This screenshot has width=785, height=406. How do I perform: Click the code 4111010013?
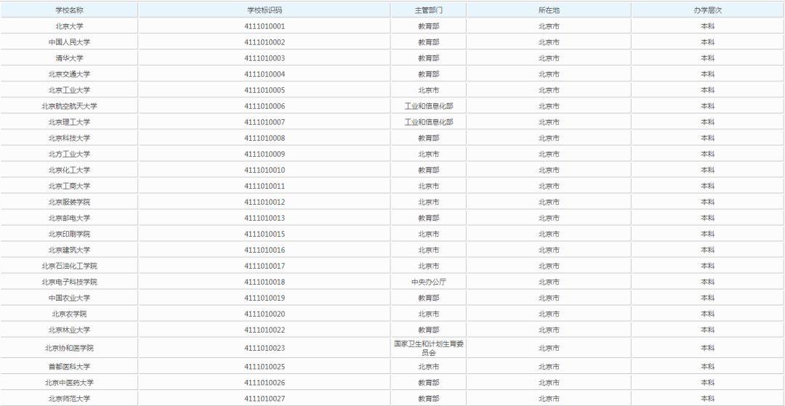265,218
